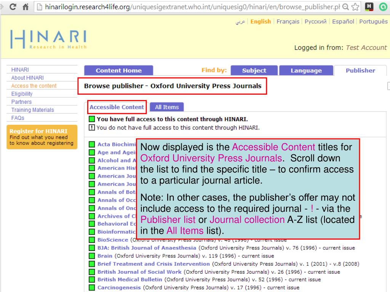Click green square beside British Journal of Social Work

click(92, 272)
